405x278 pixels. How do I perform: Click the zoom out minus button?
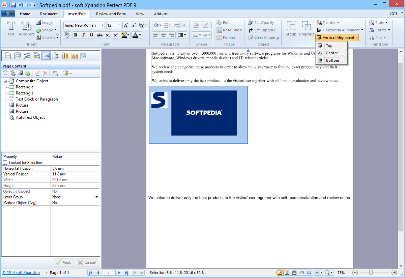pos(355,273)
